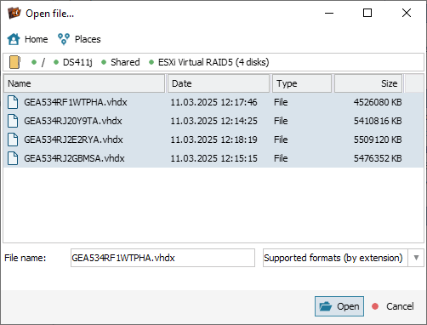This screenshot has width=427, height=325.
Task: Sort files by the Size column header
Action: click(368, 83)
